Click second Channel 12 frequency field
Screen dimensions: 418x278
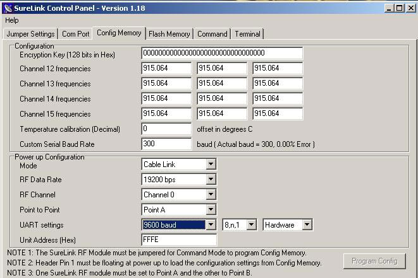[x=222, y=68]
